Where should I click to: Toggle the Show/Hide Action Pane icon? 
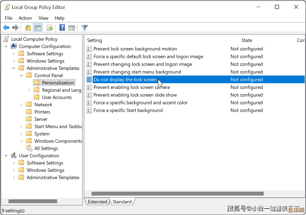click(x=71, y=27)
